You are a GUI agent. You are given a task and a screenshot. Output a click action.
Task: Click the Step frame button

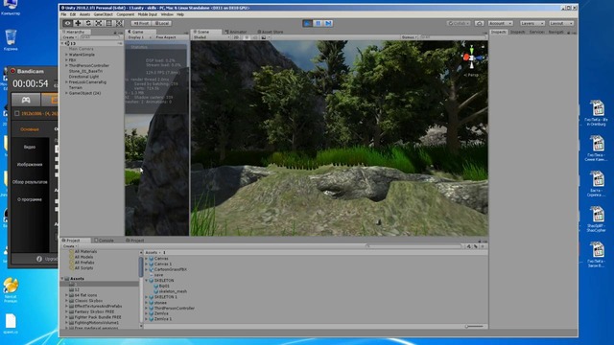[x=328, y=23]
